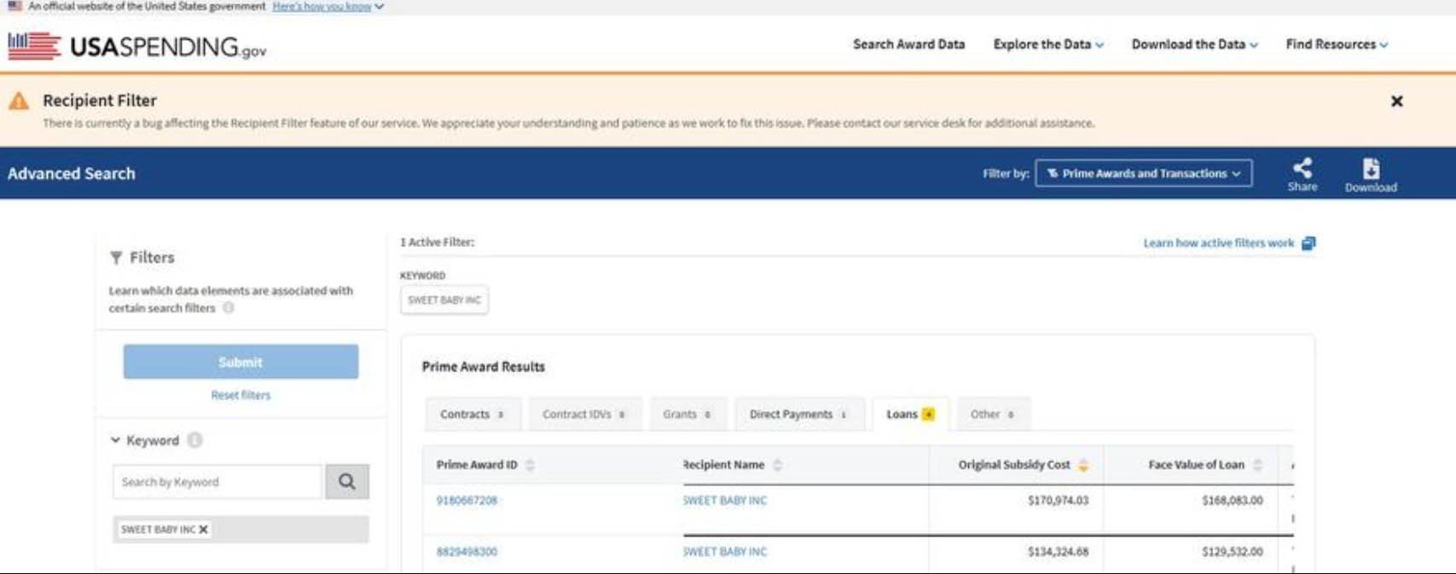Sort by Prime Award ID column arrows

pyautogui.click(x=530, y=465)
